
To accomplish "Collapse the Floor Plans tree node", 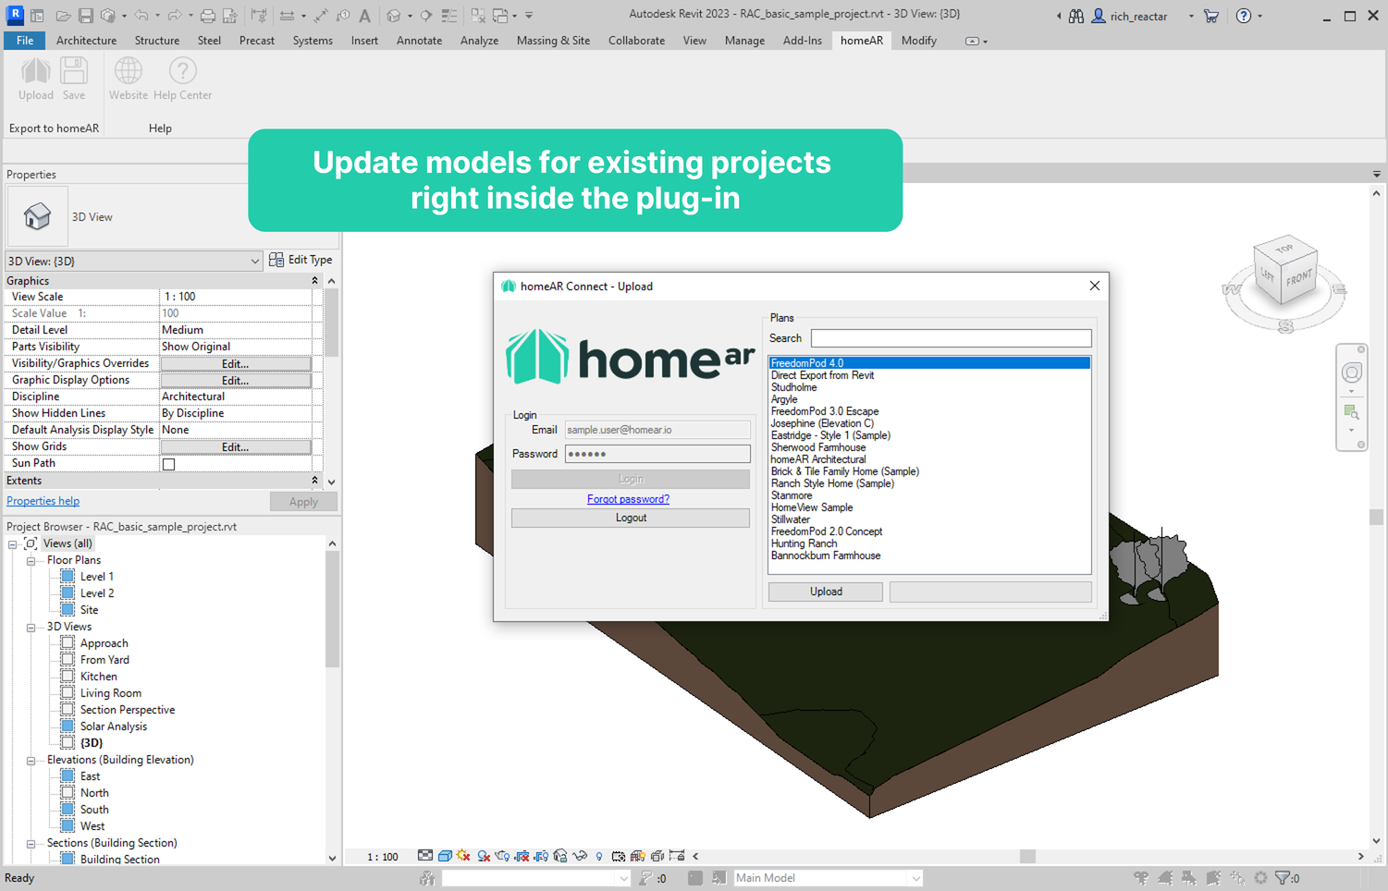I will 31,561.
